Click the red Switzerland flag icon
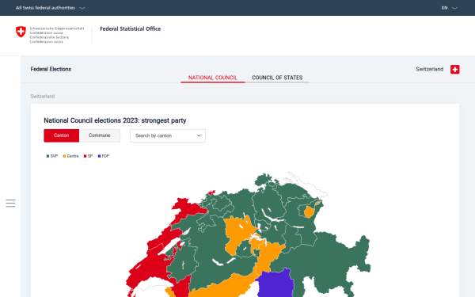The image size is (475, 297). point(454,70)
